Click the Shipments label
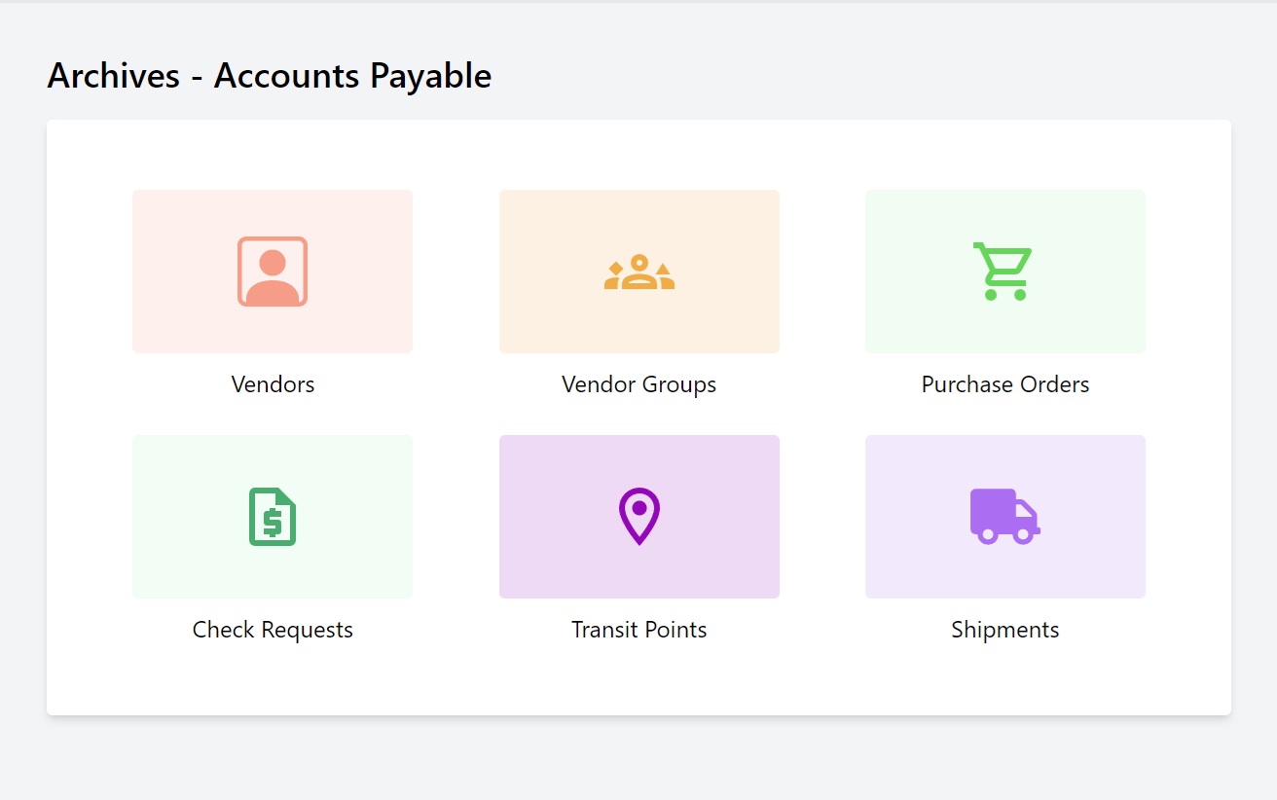 pyautogui.click(x=1004, y=630)
